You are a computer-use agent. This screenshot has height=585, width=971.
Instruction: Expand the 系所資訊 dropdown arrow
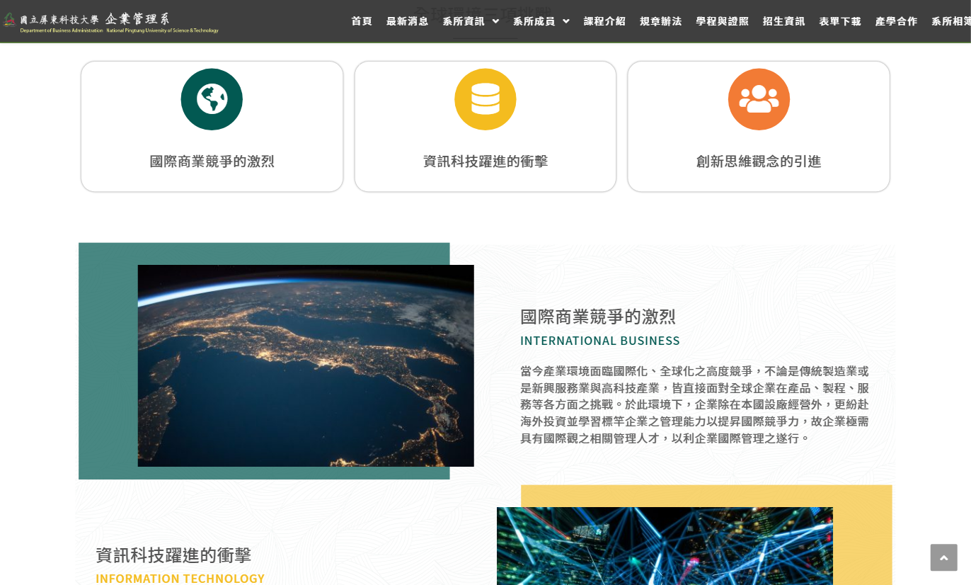pos(495,21)
